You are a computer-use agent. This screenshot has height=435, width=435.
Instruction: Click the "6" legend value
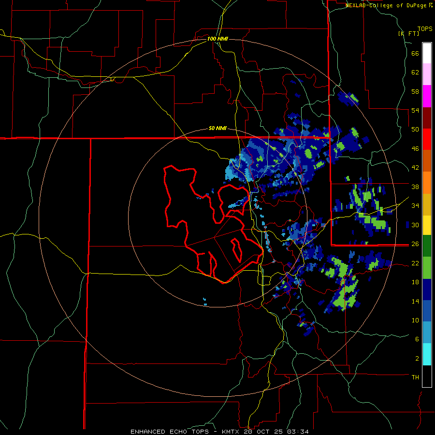[417, 339]
